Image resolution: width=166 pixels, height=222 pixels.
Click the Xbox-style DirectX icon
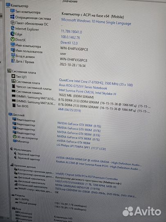(13, 39)
